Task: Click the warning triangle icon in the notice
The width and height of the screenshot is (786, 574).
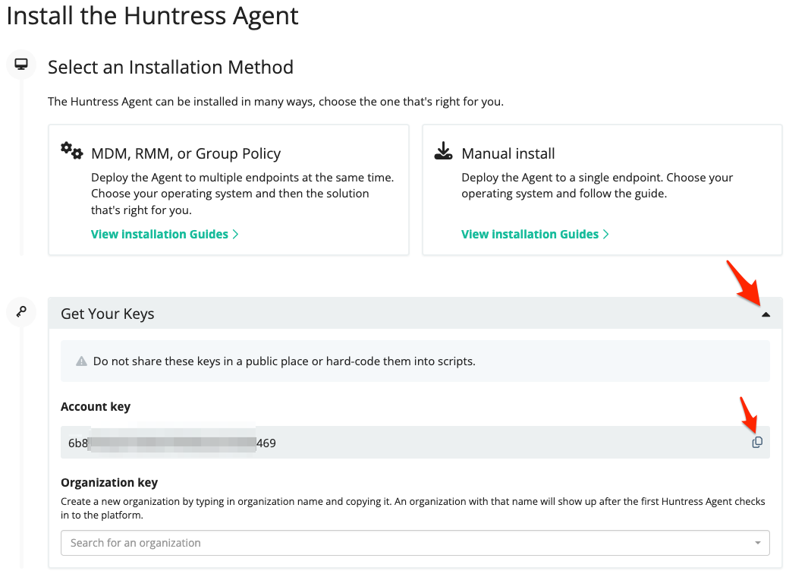Action: [81, 361]
